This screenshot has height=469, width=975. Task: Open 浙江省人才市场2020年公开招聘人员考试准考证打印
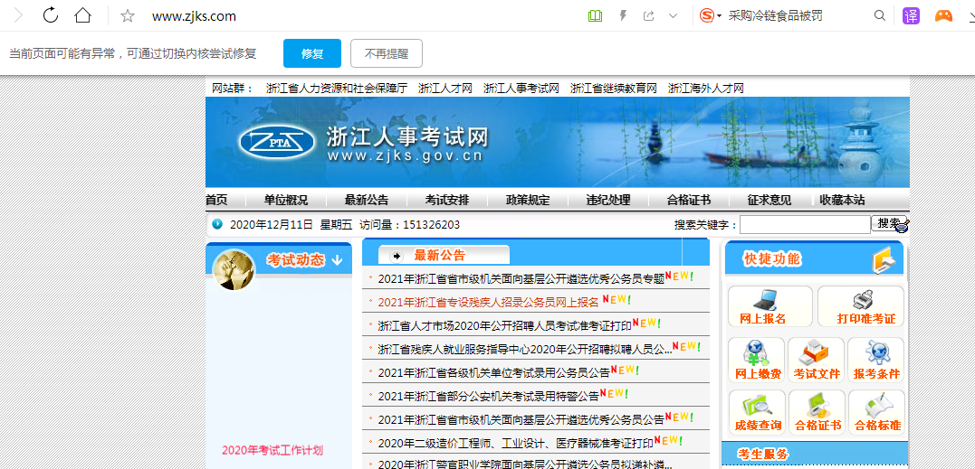(x=505, y=325)
